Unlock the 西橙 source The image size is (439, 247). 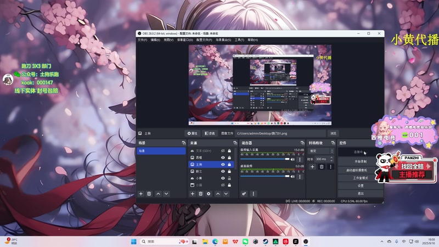(x=229, y=158)
